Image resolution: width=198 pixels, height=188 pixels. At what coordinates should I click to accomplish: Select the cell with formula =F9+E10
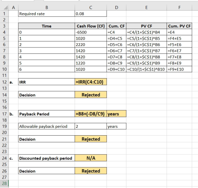(x=179, y=69)
